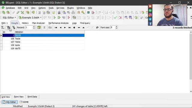Click the MENINO column header

(x=49, y=32)
